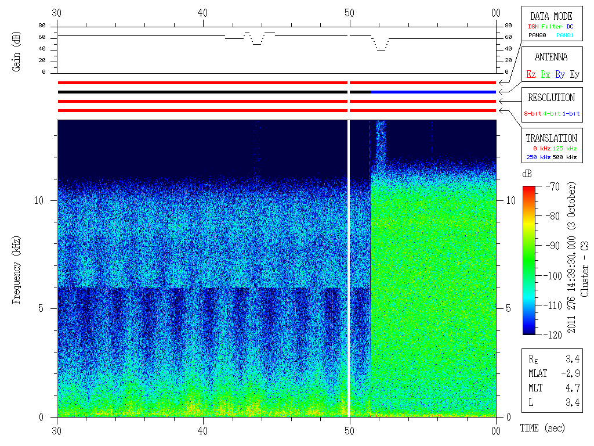Click the ANTENNA legend title
The height and width of the screenshot is (446, 594).
click(551, 57)
